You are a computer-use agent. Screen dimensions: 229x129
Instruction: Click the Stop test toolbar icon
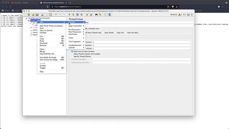78,15
